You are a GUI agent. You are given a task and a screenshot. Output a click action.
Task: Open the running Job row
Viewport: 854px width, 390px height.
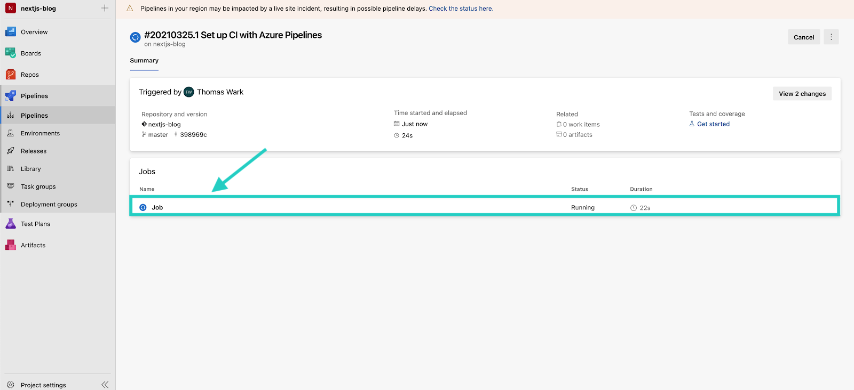(x=485, y=206)
